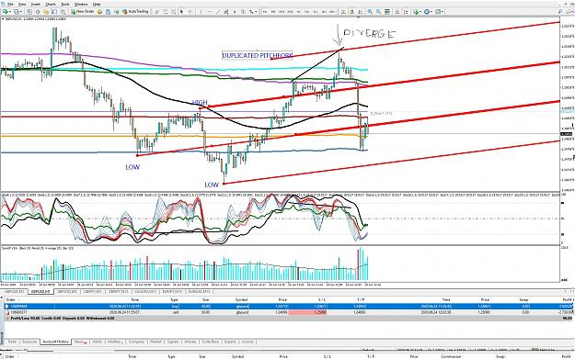Switch chart to MN timeframe
Image resolution: width=575 pixels, height=359 pixels.
click(x=332, y=12)
